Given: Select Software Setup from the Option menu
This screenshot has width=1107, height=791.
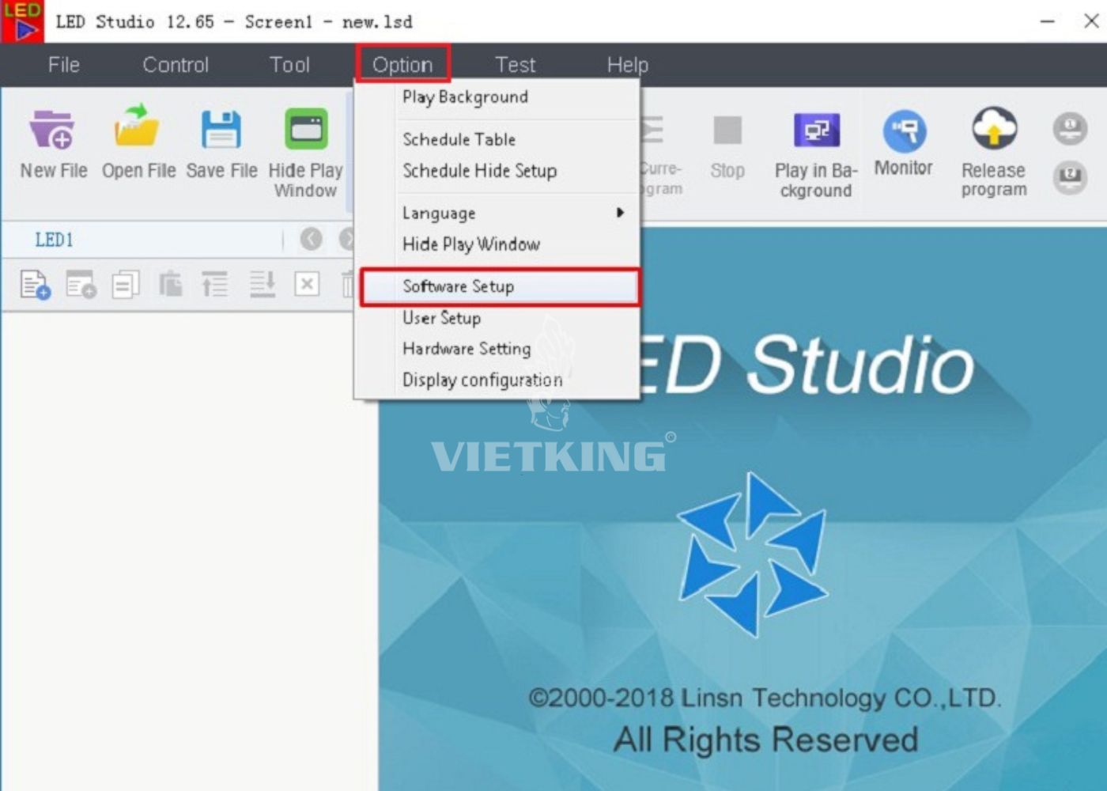Looking at the screenshot, I should (459, 286).
